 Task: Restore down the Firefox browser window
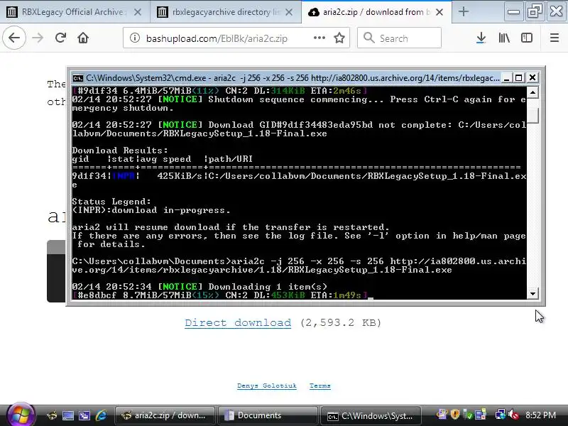[535, 11]
